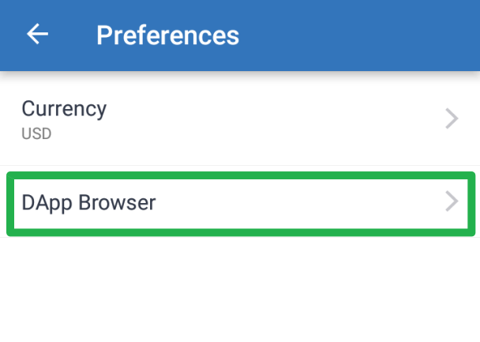480x342 pixels.
Task: Open the DApp Browser setting
Action: (x=237, y=203)
